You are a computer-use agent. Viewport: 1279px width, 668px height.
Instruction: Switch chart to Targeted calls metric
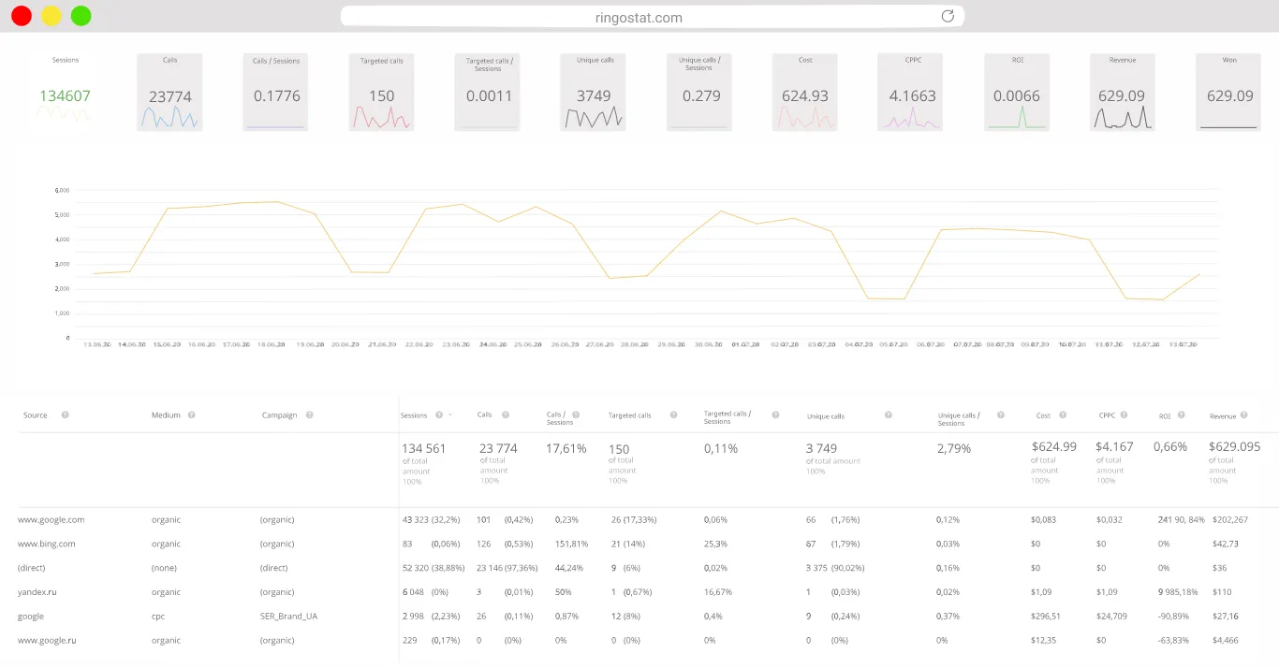(381, 92)
